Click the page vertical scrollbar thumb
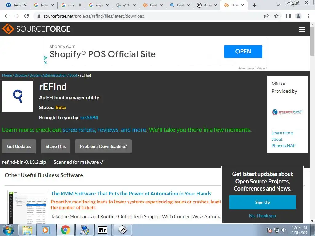Viewport: 315px width, 236px height. click(312, 41)
